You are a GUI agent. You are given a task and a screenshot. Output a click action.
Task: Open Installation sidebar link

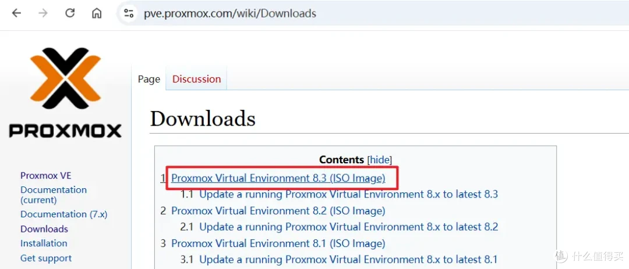coord(44,243)
